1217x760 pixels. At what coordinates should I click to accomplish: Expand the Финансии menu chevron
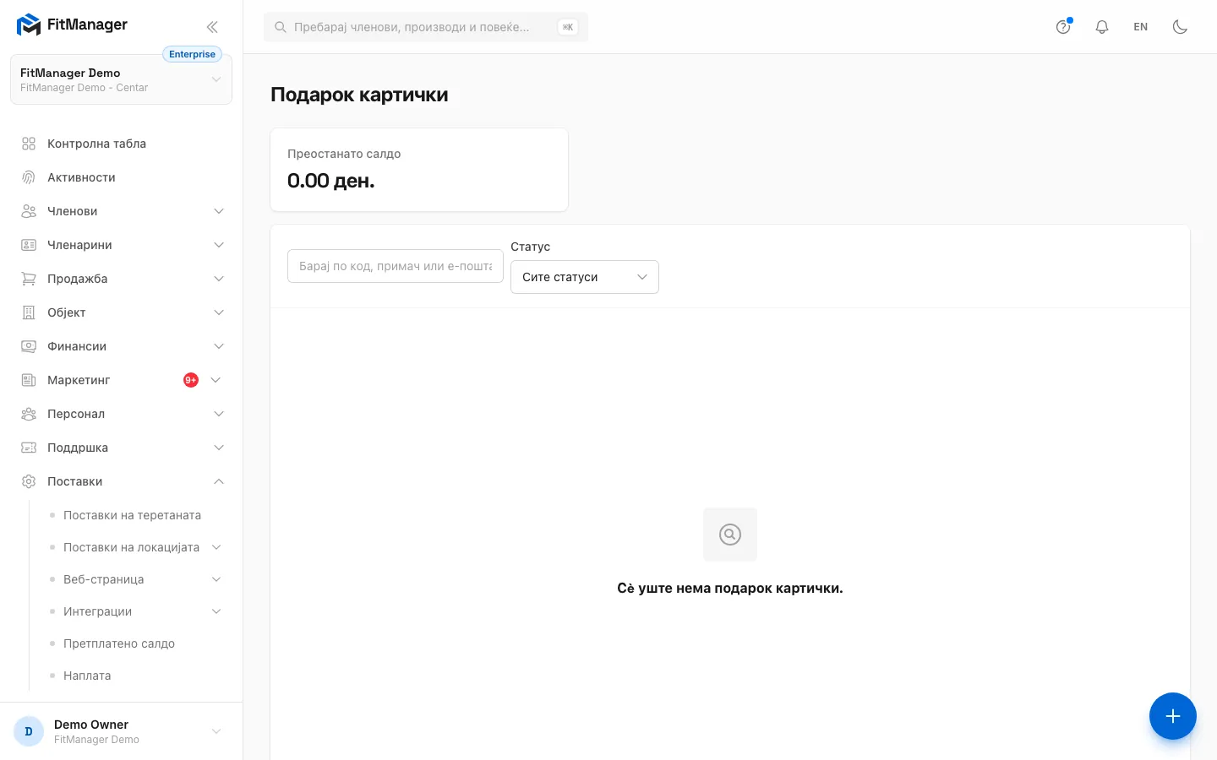[219, 346]
